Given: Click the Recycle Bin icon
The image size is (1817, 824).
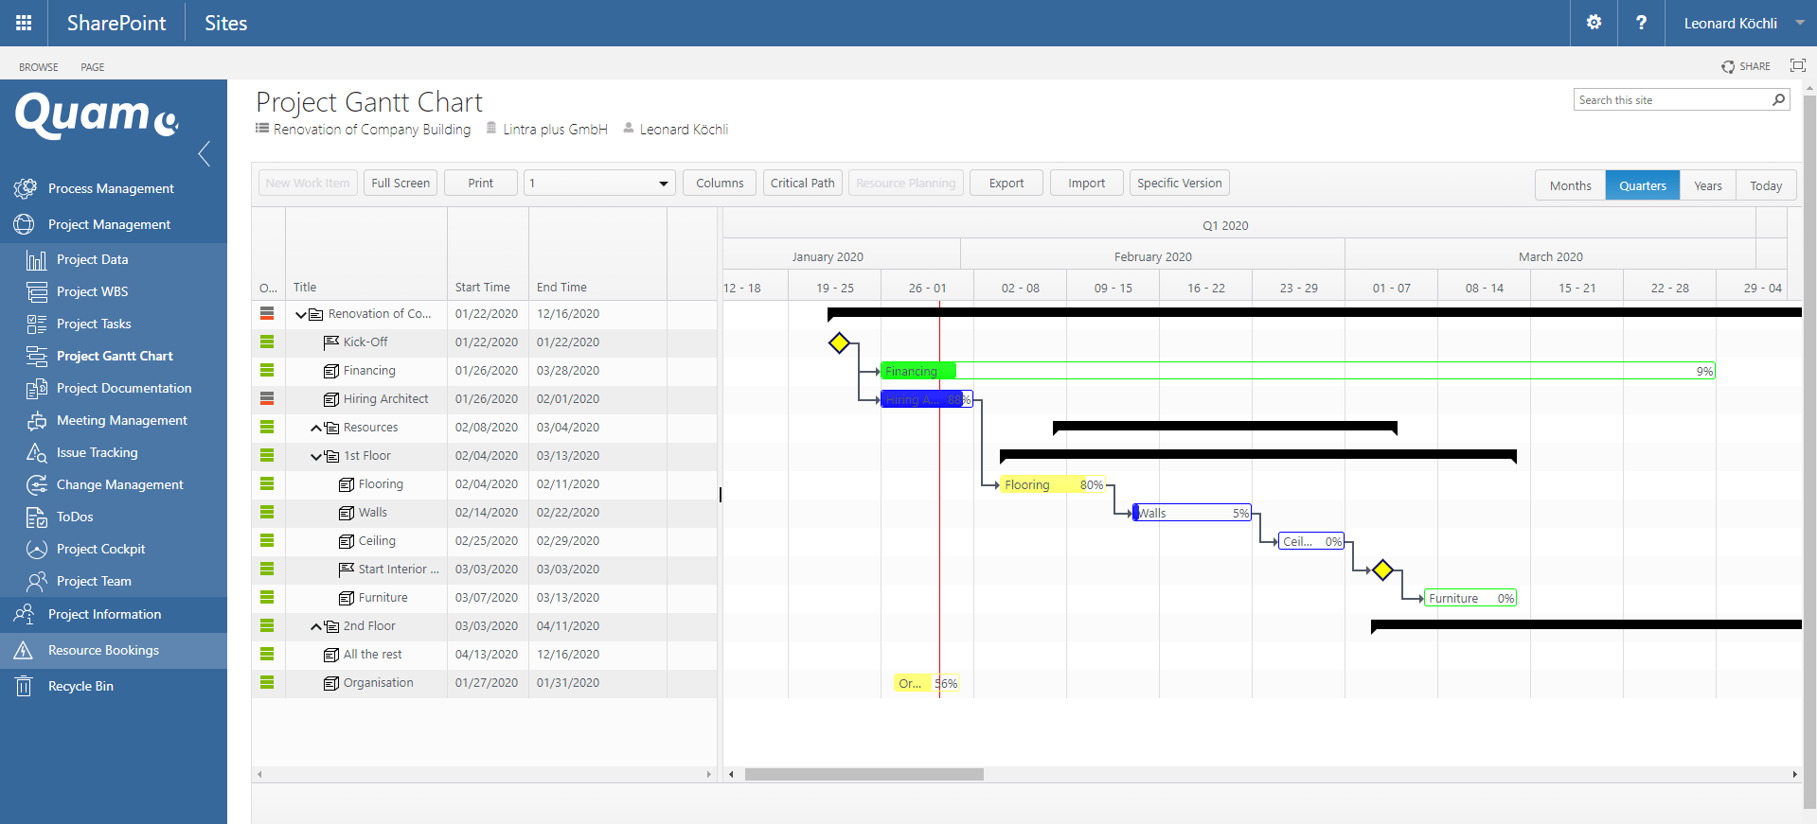Looking at the screenshot, I should (24, 686).
